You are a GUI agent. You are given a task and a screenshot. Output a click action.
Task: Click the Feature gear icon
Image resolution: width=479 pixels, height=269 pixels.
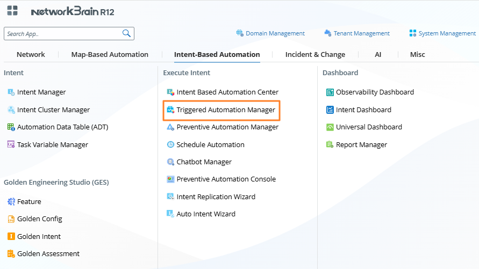coord(11,202)
